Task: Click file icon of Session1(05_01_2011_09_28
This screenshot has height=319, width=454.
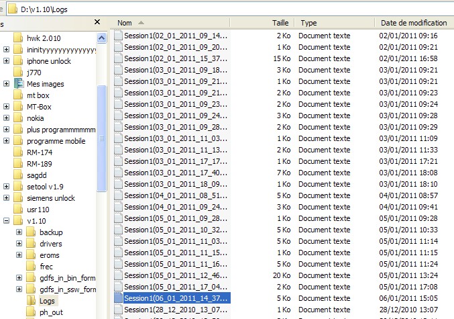Action: click(118, 218)
